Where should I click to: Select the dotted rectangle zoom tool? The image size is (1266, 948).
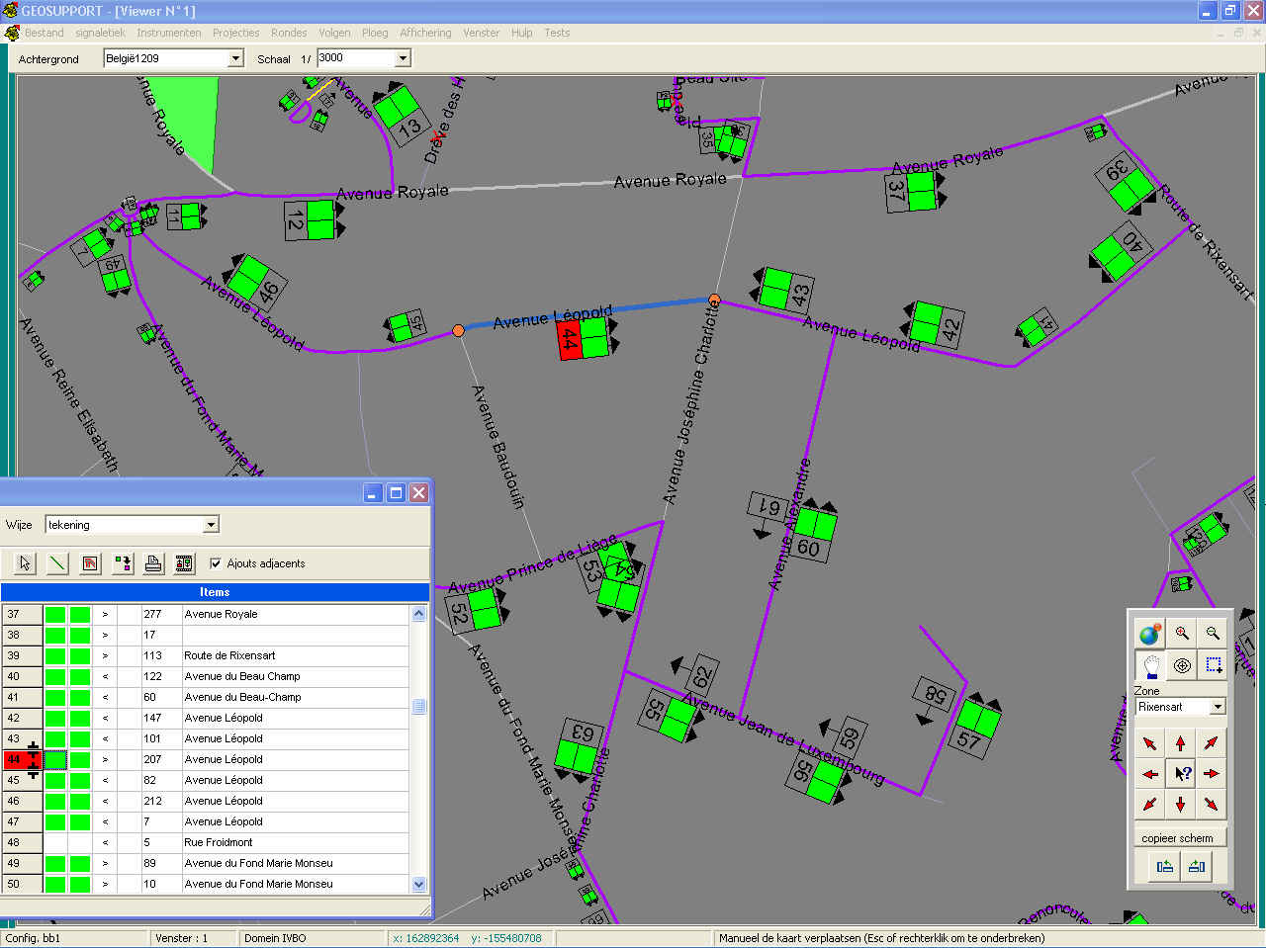[1214, 665]
